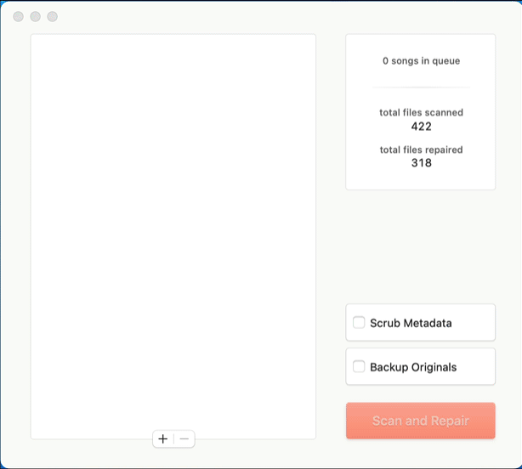Click the "total files scanned" label
Viewport: 522px width, 469px height.
click(x=421, y=112)
